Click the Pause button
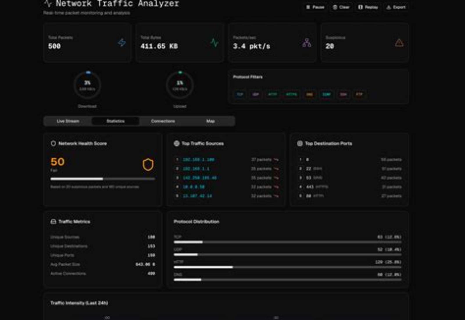The image size is (465, 320). click(x=315, y=7)
